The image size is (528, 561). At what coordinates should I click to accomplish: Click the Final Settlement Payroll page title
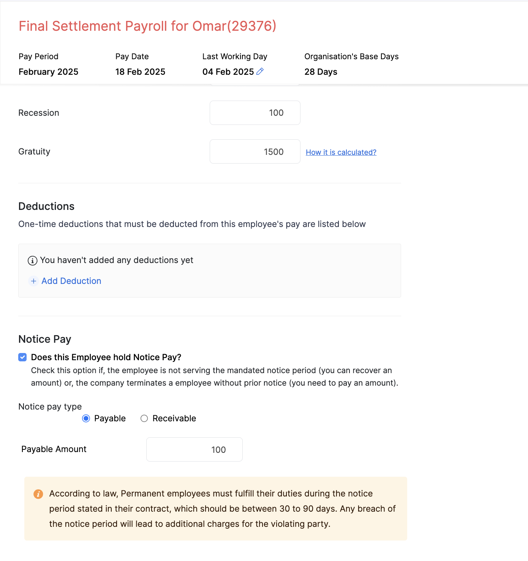(x=147, y=26)
